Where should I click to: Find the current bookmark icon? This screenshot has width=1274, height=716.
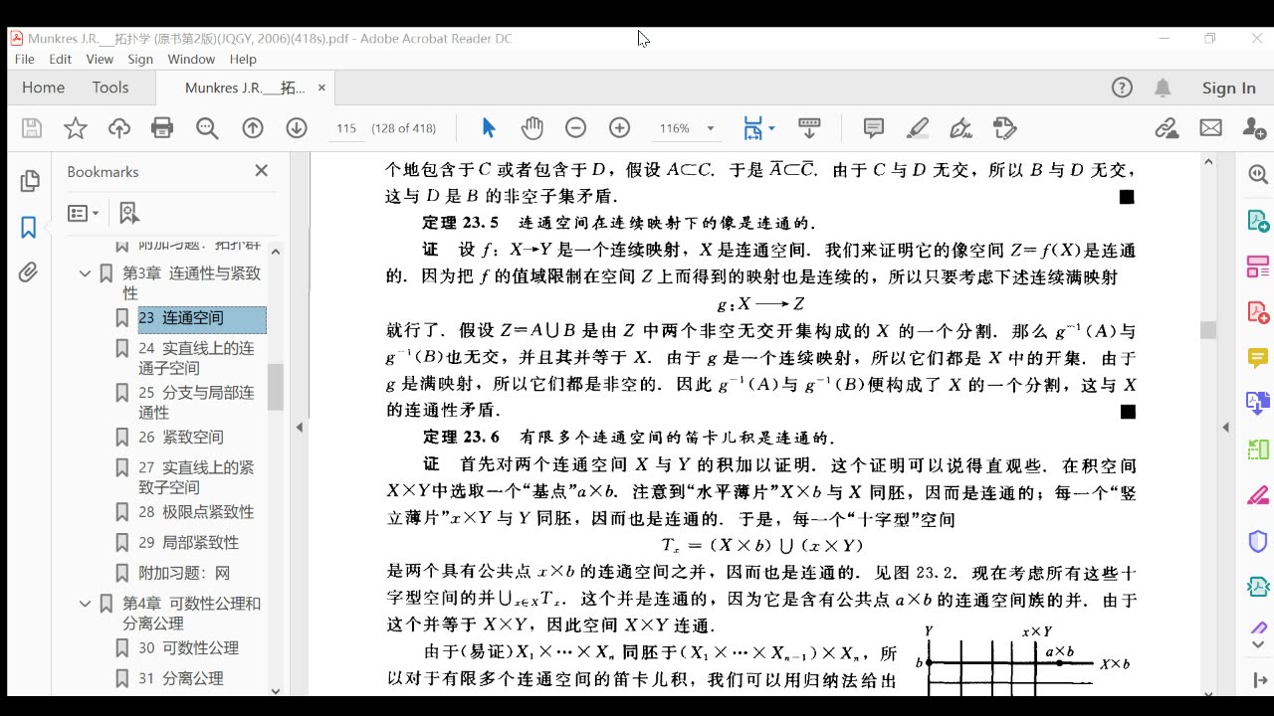(x=128, y=213)
